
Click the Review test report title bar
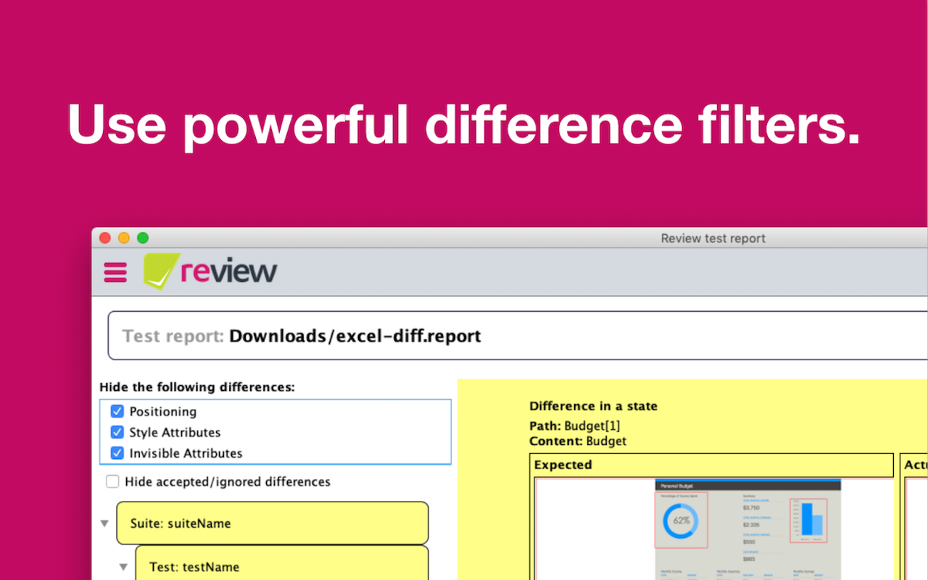pos(713,238)
